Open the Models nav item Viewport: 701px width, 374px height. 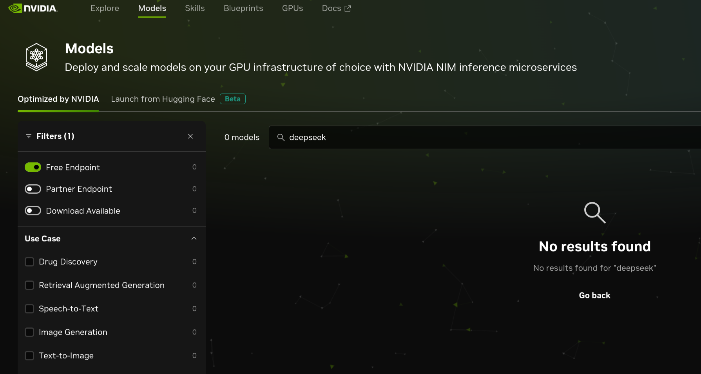click(152, 8)
